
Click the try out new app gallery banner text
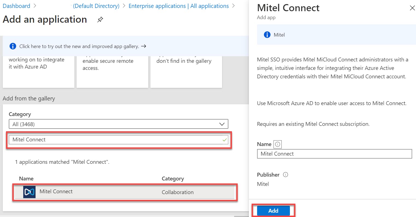(79, 46)
